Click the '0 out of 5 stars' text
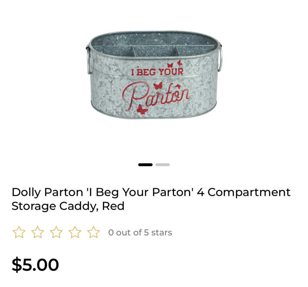 [140, 233]
